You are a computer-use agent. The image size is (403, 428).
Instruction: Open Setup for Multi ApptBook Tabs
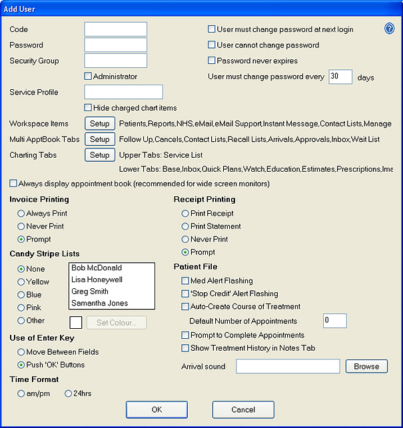pyautogui.click(x=100, y=139)
